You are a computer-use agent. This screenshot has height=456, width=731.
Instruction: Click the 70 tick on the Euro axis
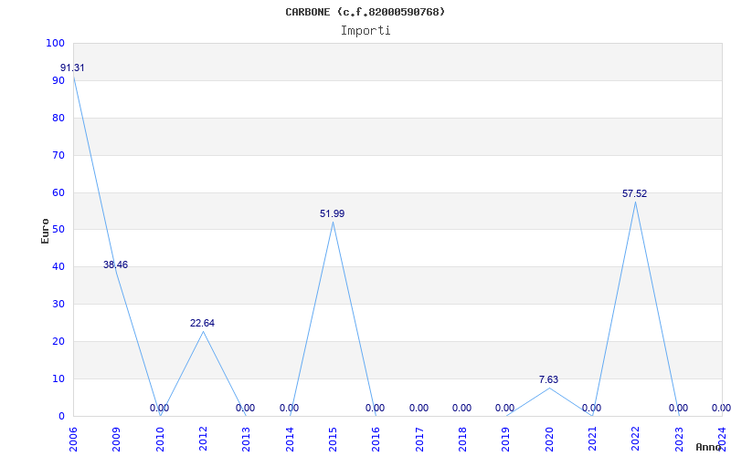click(x=58, y=155)
